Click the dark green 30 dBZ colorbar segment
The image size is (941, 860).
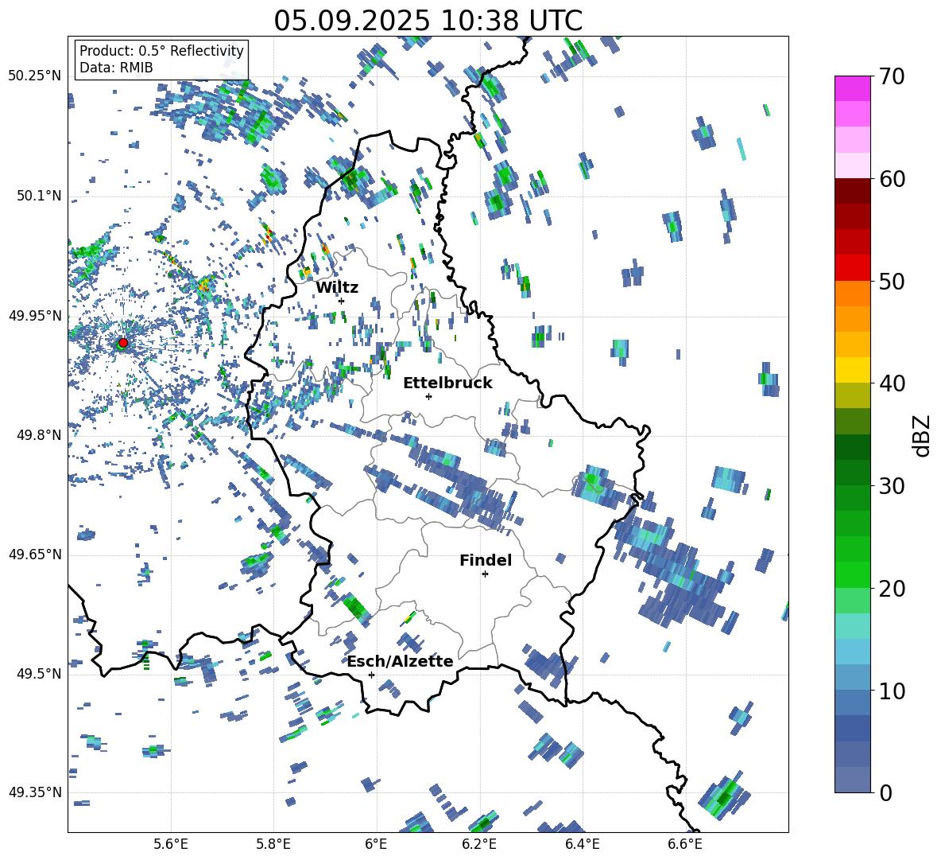(852, 472)
